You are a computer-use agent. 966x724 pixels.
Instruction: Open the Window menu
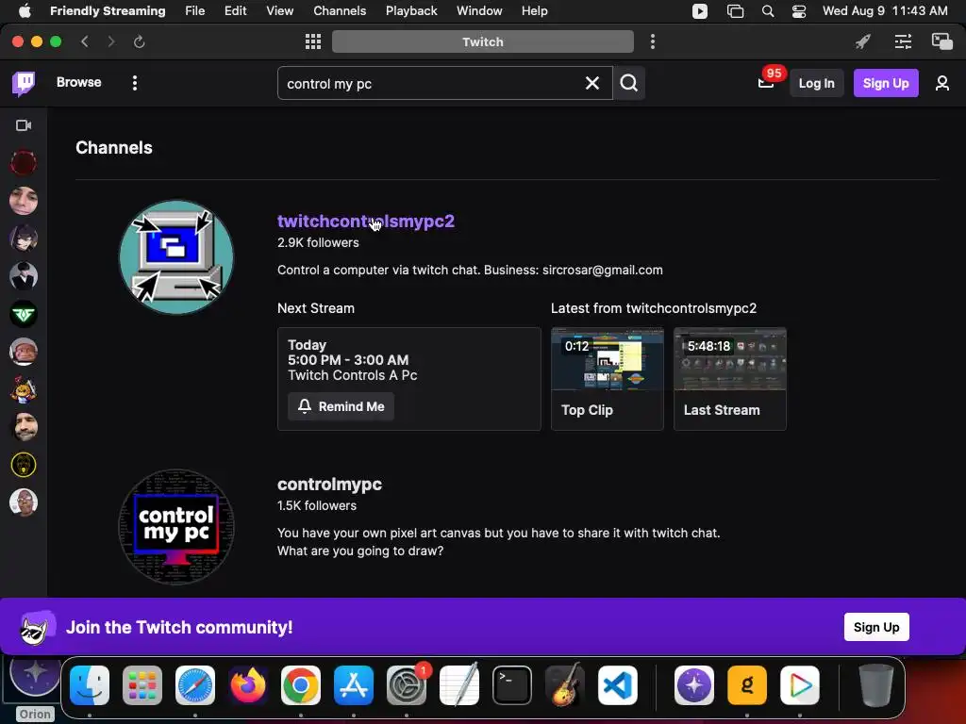tap(479, 11)
